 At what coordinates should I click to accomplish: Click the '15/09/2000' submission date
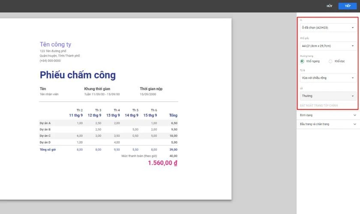pyautogui.click(x=148, y=94)
